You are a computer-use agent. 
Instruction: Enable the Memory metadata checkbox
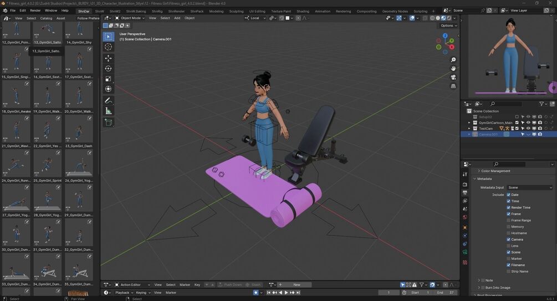coord(508,227)
